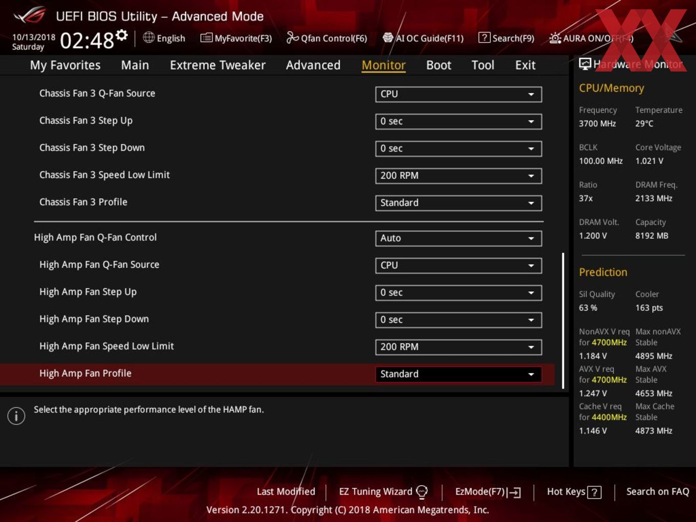
Task: Launch EZ Tuning Wizard
Action: (x=383, y=492)
